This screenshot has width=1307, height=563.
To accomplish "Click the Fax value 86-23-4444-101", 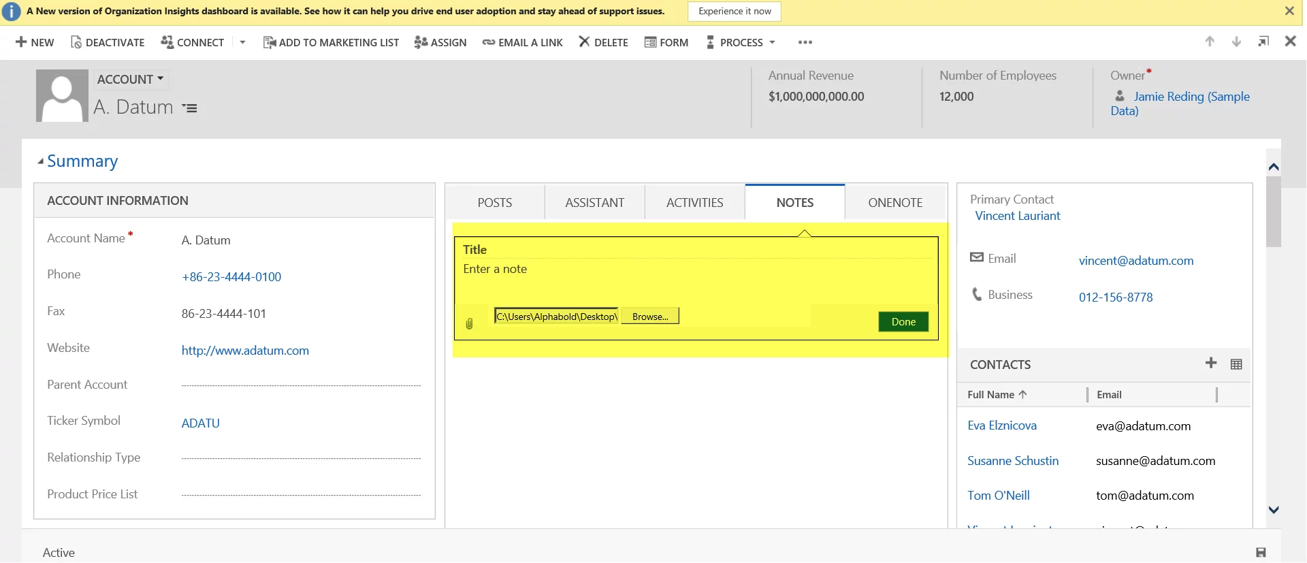I will (224, 314).
